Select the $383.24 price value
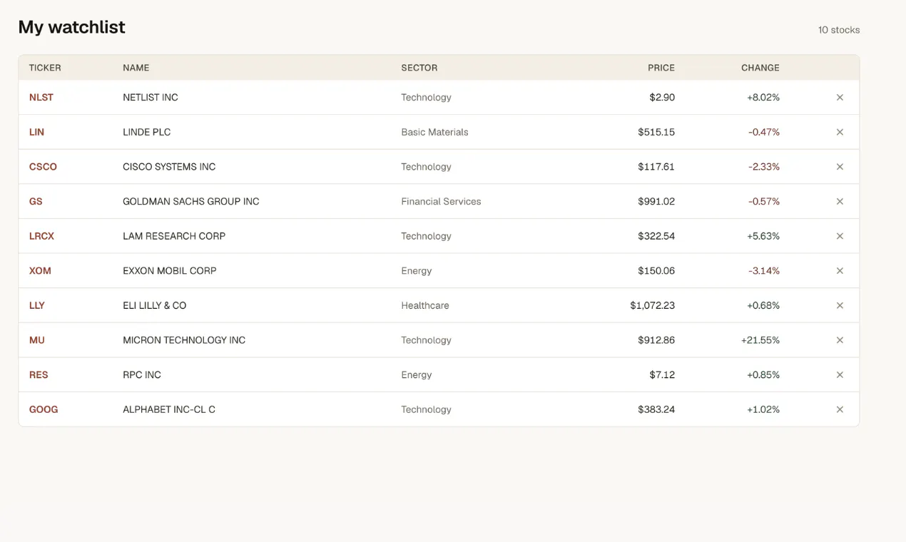Screen dimensions: 906x542 click(x=656, y=409)
